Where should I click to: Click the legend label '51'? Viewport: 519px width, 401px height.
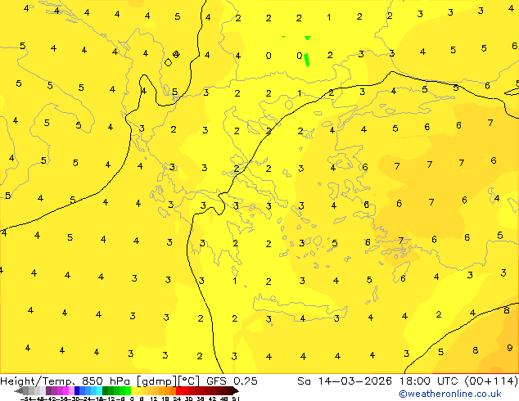(236, 399)
